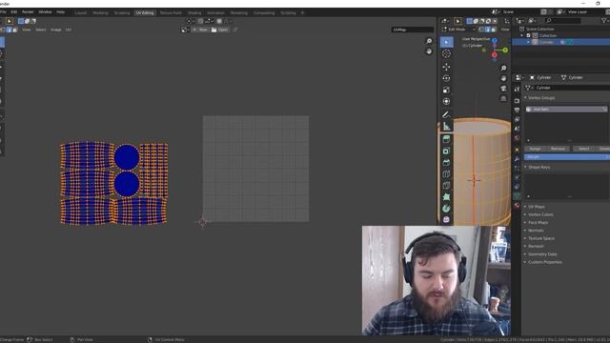Open the UVMap selector in UV editor
Viewport: 610px width, 343px height.
(x=413, y=30)
